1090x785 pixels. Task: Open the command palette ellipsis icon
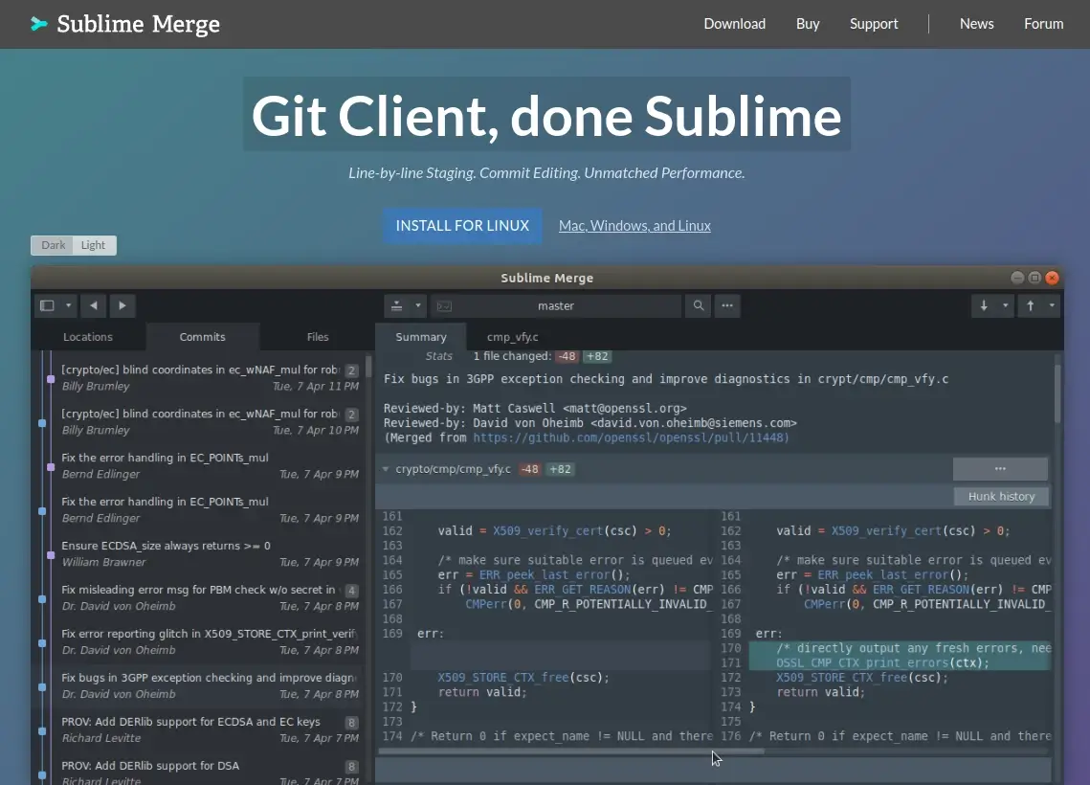tap(726, 305)
